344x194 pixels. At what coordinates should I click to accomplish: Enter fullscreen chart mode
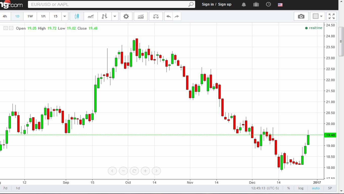tap(331, 16)
